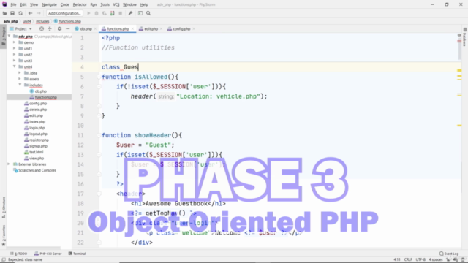Image resolution: width=468 pixels, height=263 pixels.
Task: Select db.php in the project tree
Action: coord(41,91)
